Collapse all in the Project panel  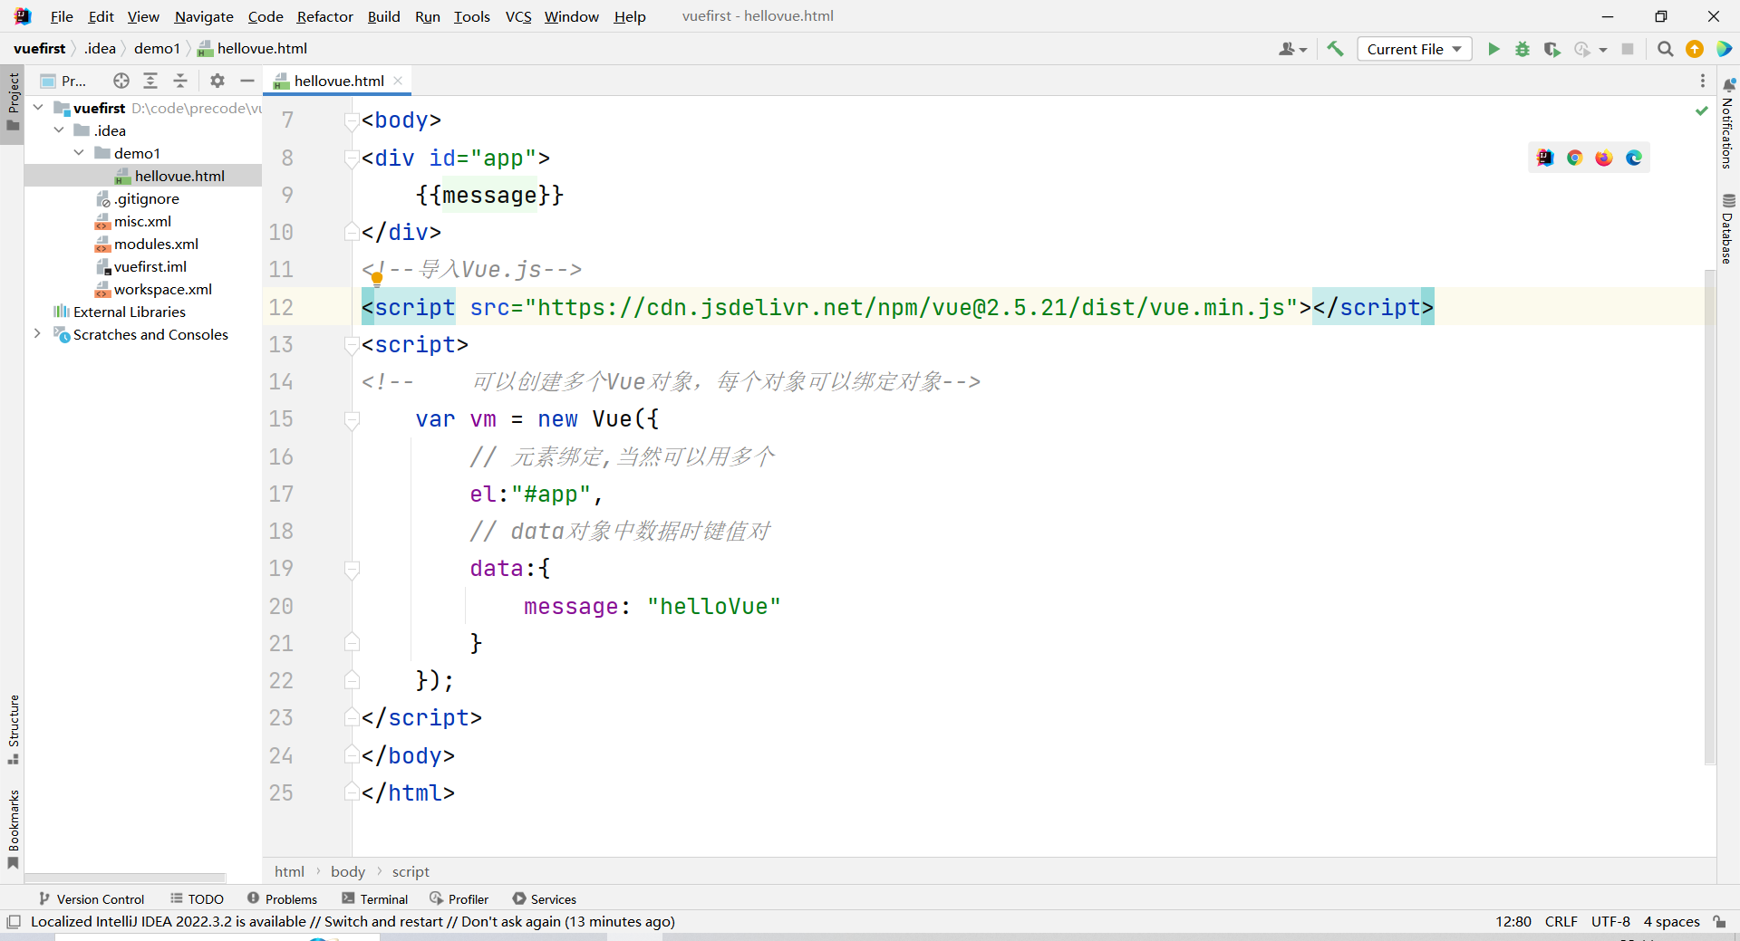pos(180,81)
